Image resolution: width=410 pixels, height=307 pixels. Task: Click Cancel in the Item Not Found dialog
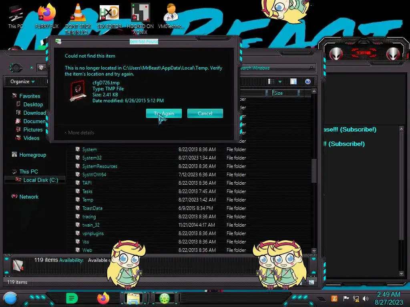(205, 113)
